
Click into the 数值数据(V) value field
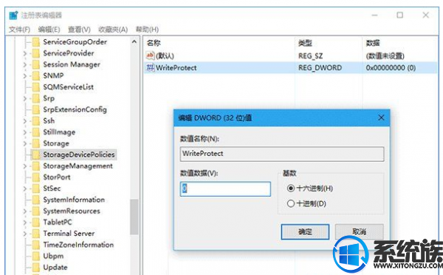click(x=225, y=189)
